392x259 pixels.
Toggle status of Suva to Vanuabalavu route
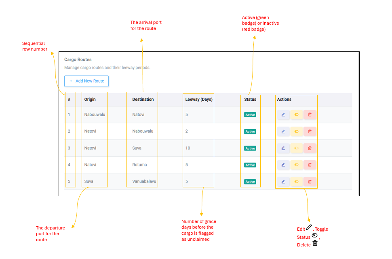coord(297,182)
